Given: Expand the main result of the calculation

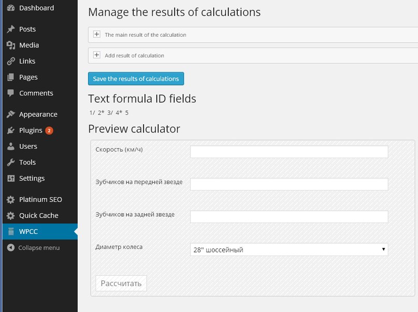Looking at the screenshot, I should (97, 35).
